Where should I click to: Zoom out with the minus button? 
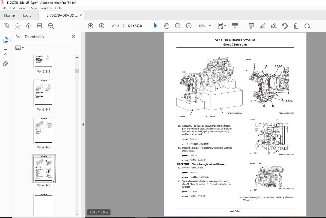178,26
